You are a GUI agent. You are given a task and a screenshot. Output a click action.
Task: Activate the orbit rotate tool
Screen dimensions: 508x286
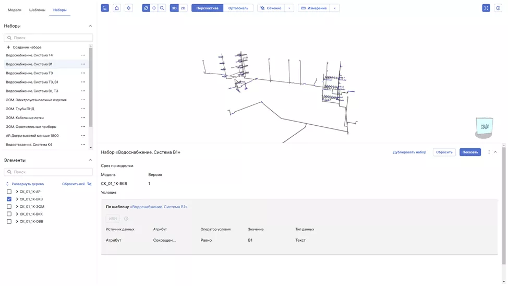click(x=146, y=8)
